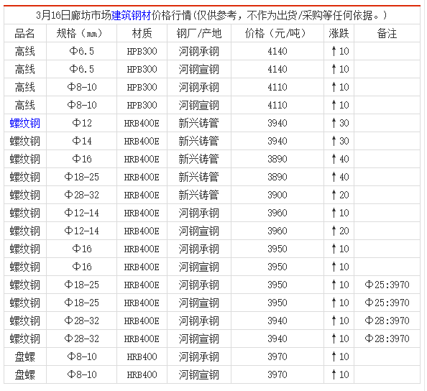Select the 价格（元/吨） column header
This screenshot has width=427, height=391.
[x=277, y=33]
